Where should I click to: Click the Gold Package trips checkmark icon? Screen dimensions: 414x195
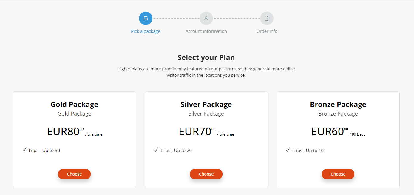tap(24, 150)
